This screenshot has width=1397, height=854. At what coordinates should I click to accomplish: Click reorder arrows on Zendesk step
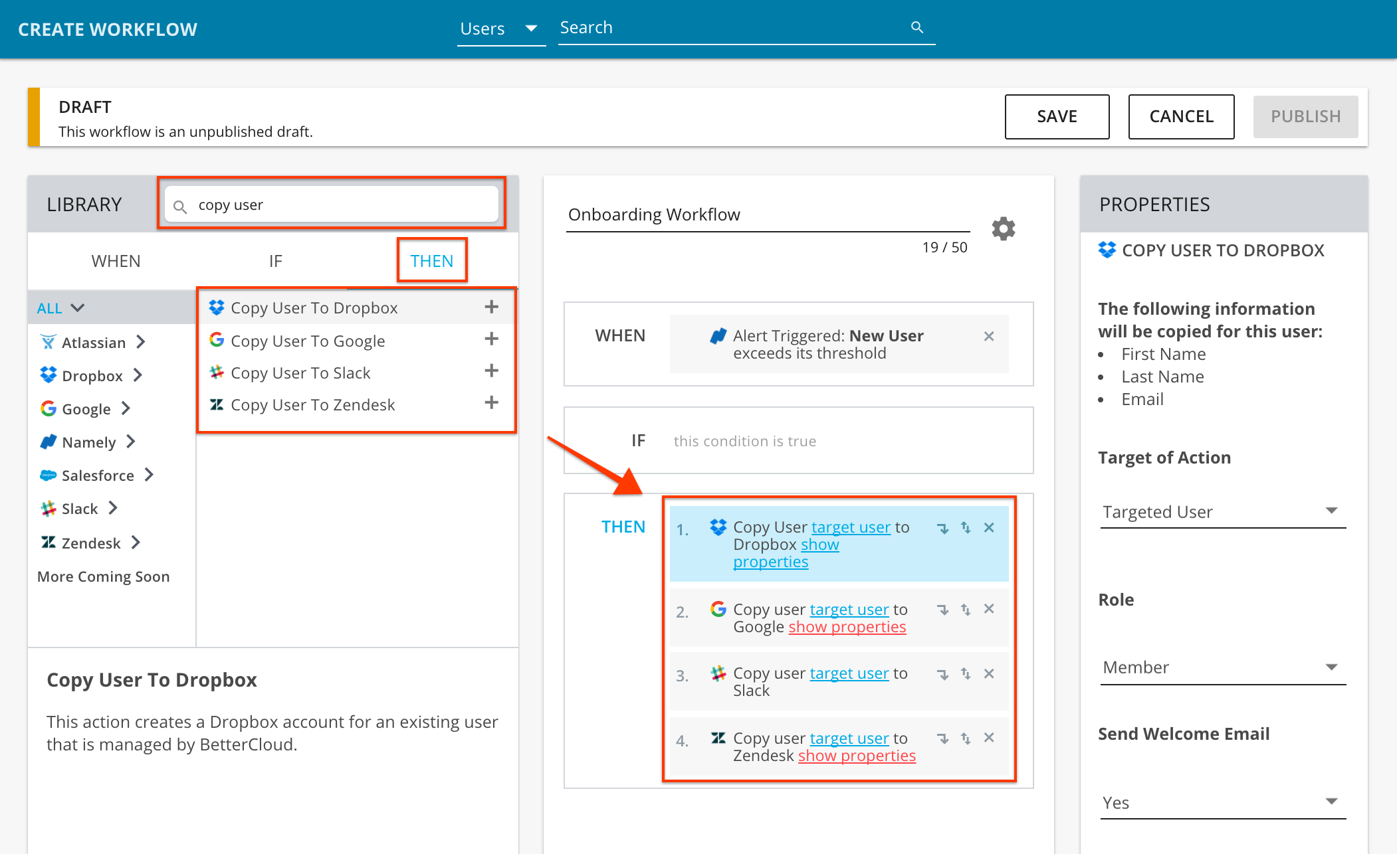[966, 738]
